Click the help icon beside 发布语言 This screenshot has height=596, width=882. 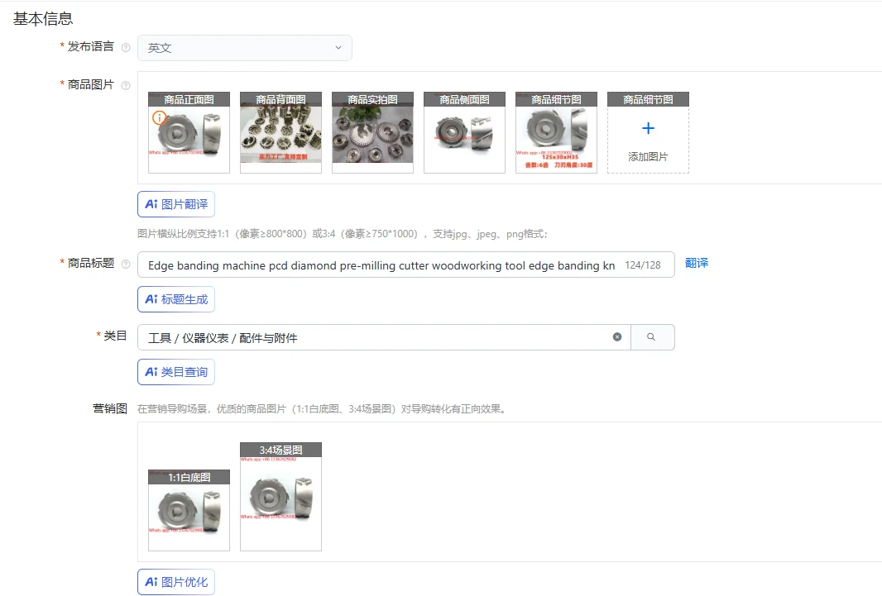point(126,48)
